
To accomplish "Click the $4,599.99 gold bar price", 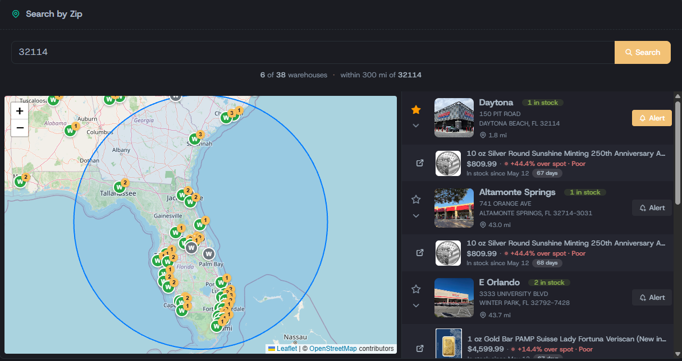I will (485, 349).
